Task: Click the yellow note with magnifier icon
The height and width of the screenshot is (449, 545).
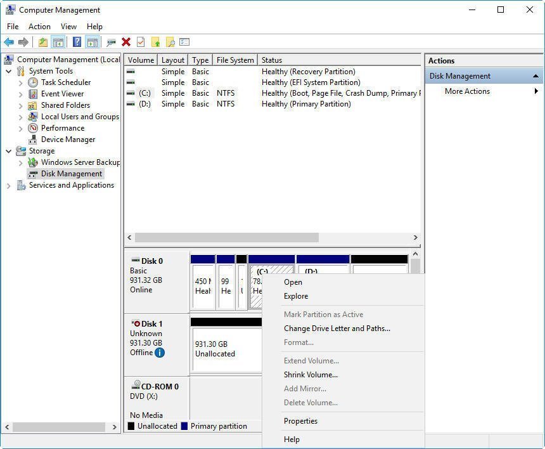Action: pyautogui.click(x=170, y=42)
